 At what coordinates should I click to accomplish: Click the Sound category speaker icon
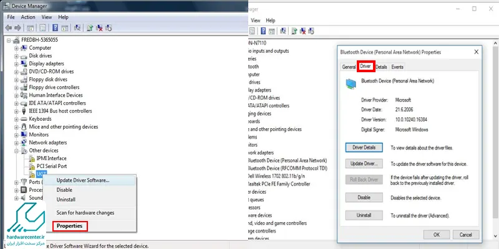click(24, 197)
